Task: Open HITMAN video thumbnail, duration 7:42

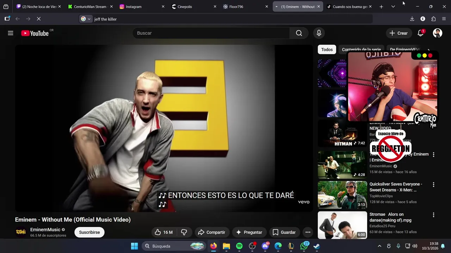Action: tap(342, 134)
